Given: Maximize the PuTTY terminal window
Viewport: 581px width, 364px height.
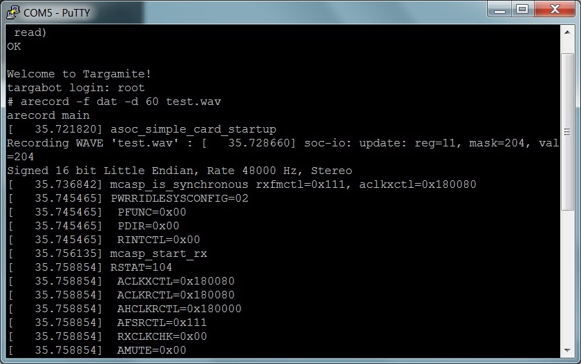Looking at the screenshot, I should point(522,10).
